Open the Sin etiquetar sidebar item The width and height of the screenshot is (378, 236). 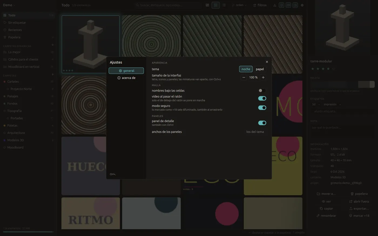tap(28, 23)
